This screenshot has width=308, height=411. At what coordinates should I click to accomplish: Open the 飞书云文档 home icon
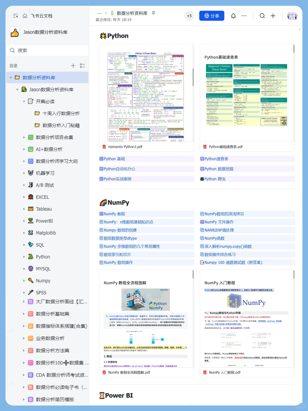tap(25, 16)
